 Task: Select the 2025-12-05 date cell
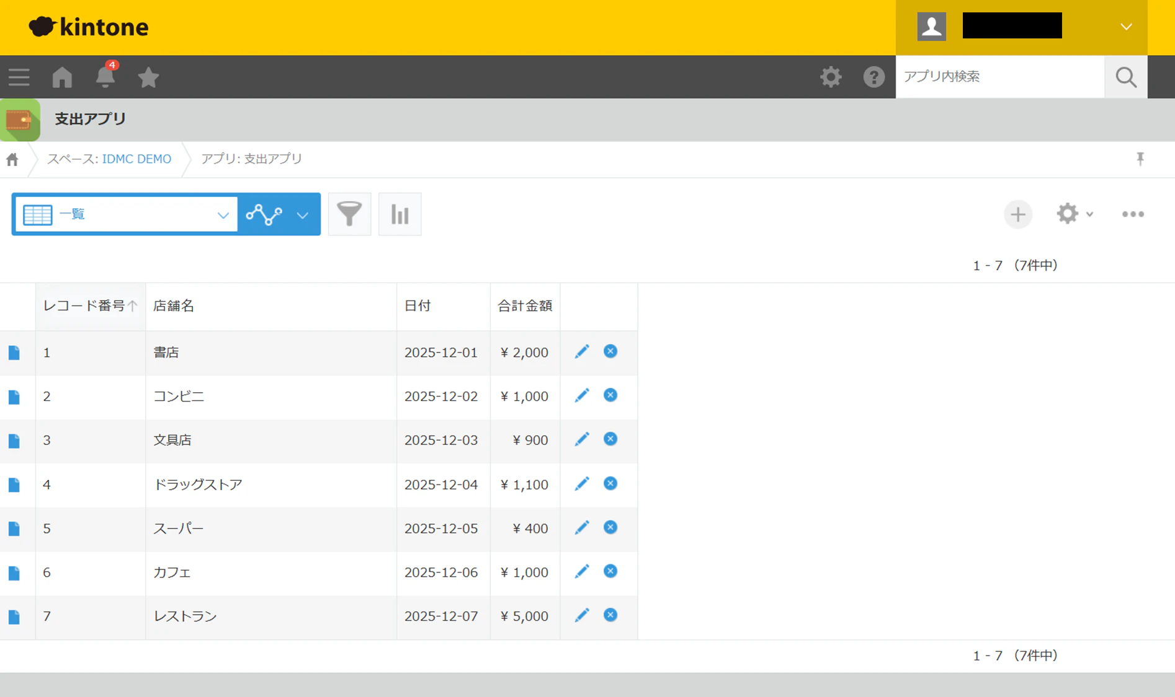click(444, 528)
